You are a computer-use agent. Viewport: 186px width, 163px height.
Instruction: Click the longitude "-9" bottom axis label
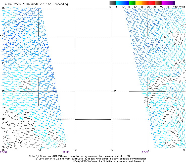tap(75, 150)
